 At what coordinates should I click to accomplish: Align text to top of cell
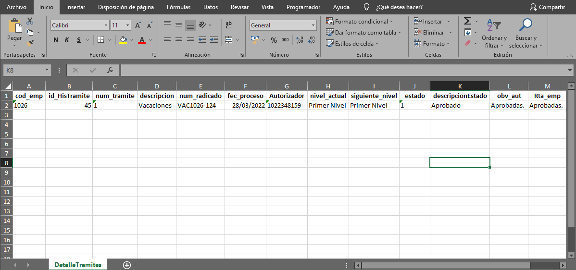167,25
